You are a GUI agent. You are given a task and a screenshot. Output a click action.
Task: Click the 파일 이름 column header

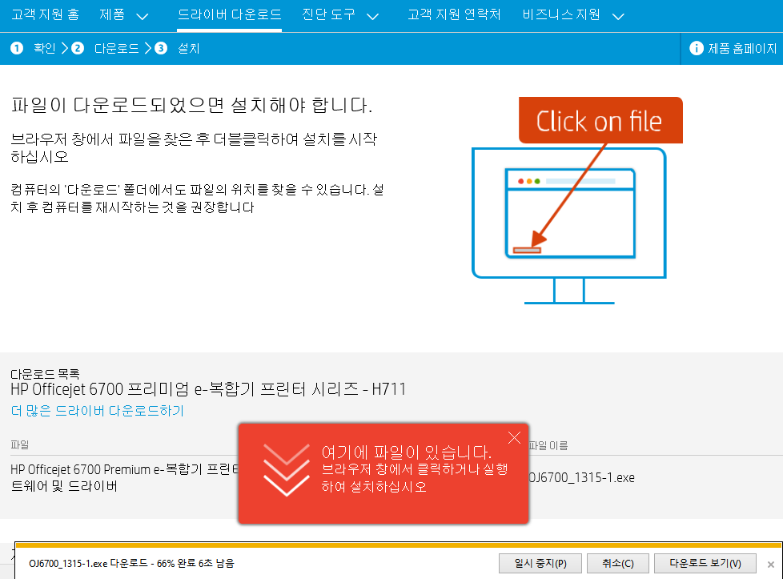pyautogui.click(x=548, y=445)
